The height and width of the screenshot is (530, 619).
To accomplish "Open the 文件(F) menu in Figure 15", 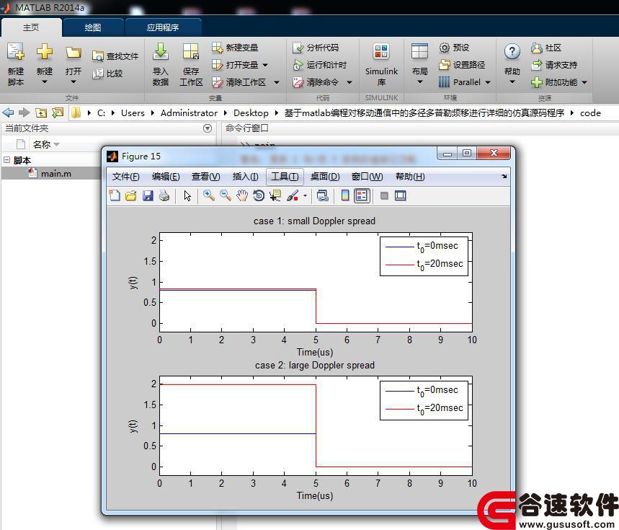I will point(125,177).
